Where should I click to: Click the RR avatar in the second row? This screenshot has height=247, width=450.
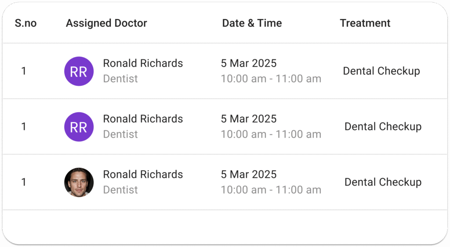[x=79, y=127]
